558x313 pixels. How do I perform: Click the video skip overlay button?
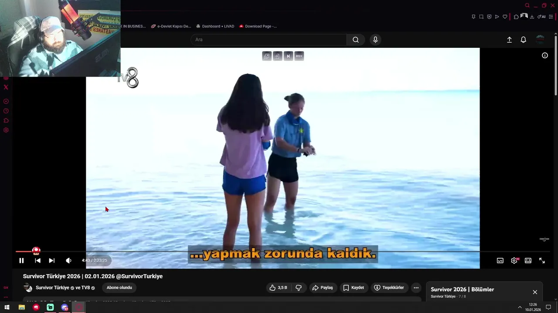[x=288, y=56]
